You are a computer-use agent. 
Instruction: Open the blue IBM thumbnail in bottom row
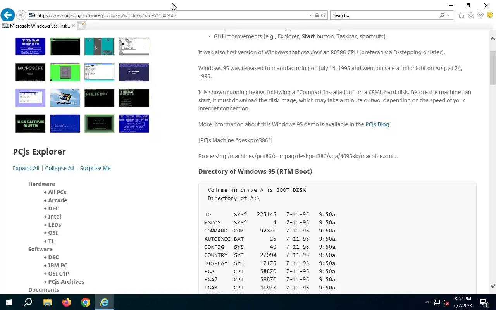134,123
